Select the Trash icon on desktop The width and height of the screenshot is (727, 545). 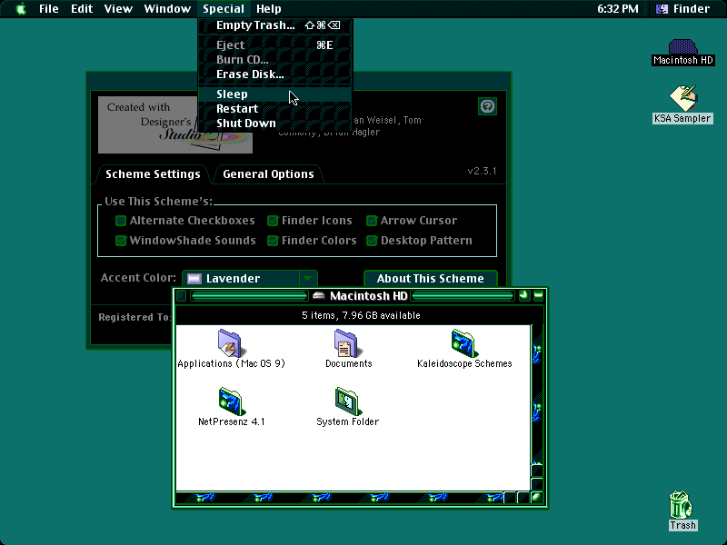(x=680, y=505)
